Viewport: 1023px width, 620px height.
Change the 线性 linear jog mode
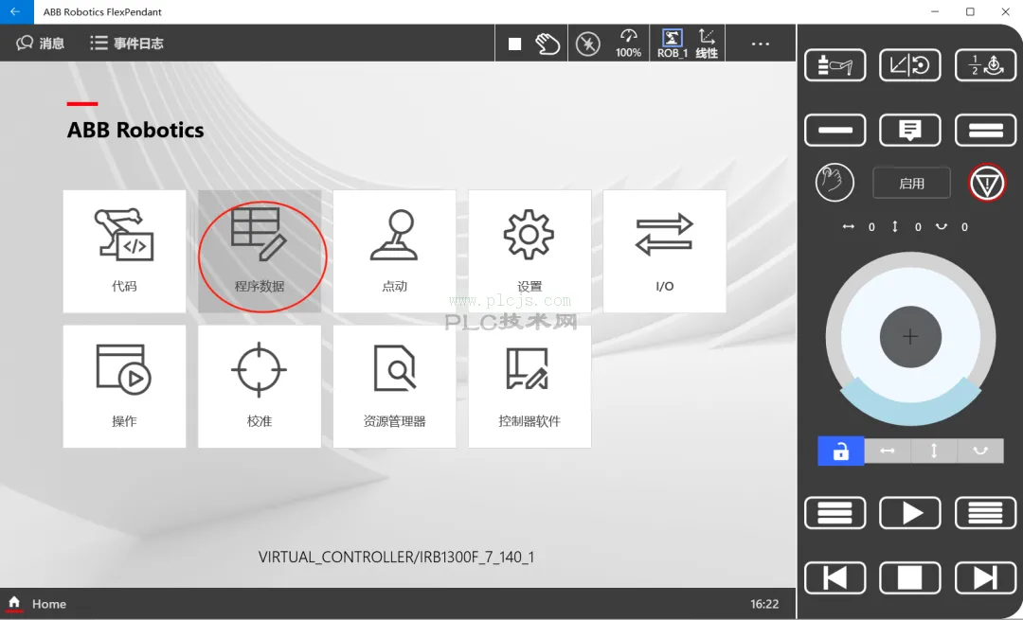coord(707,44)
